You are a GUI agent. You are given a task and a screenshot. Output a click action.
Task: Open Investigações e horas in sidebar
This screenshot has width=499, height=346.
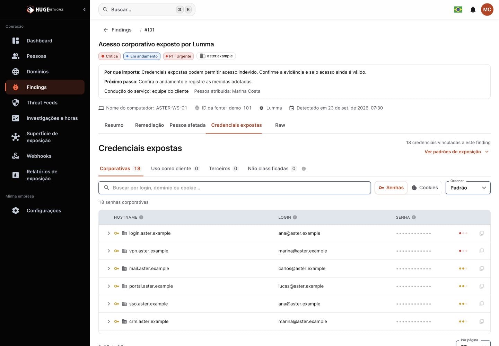pos(45,118)
